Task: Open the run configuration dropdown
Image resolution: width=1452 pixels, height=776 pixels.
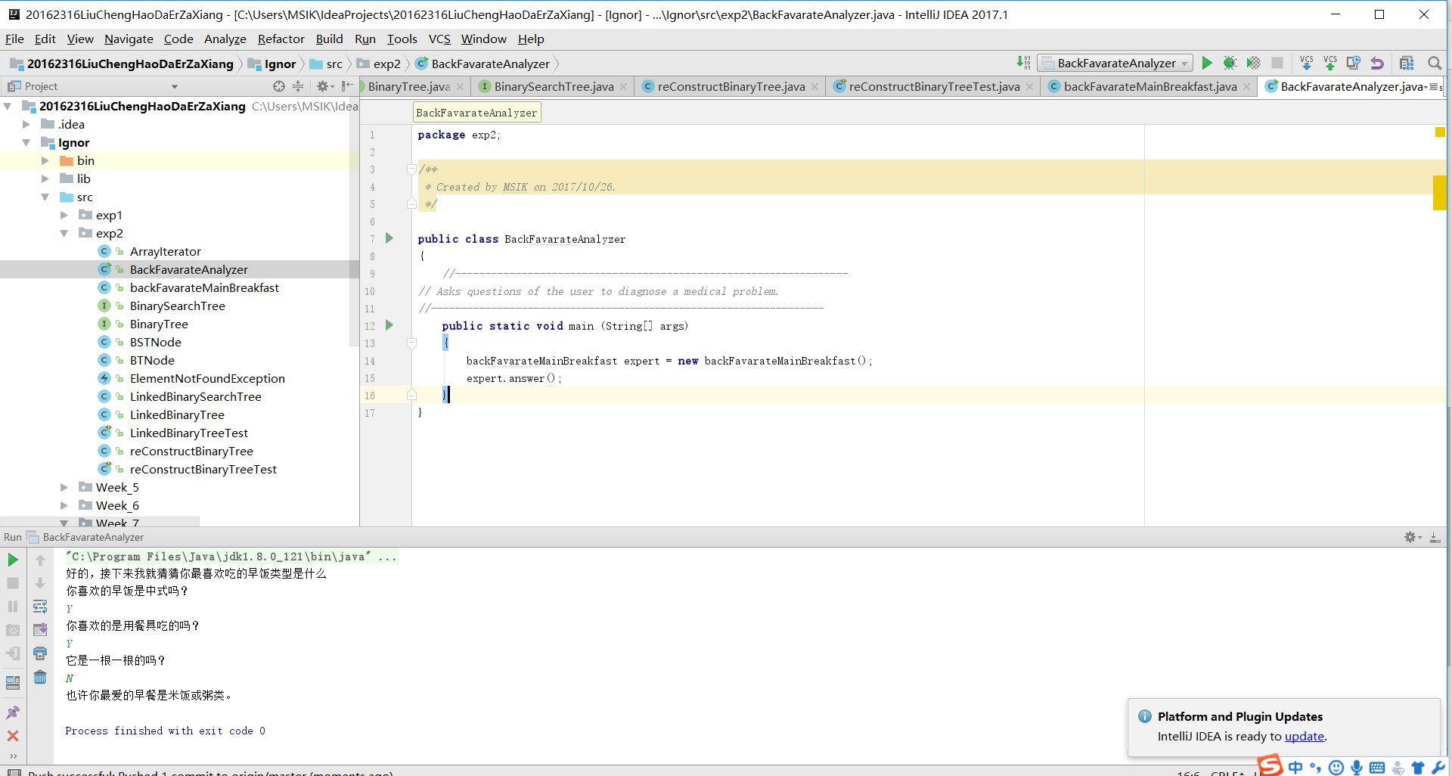Action: (x=1115, y=63)
